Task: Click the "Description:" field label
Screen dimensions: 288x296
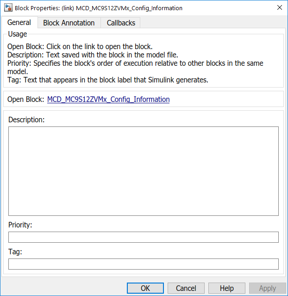Action: coord(26,120)
